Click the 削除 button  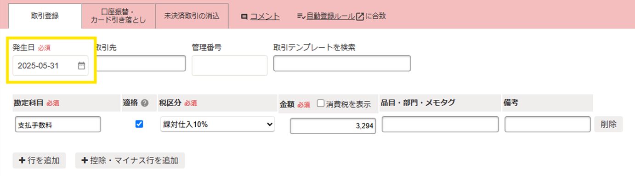(608, 125)
